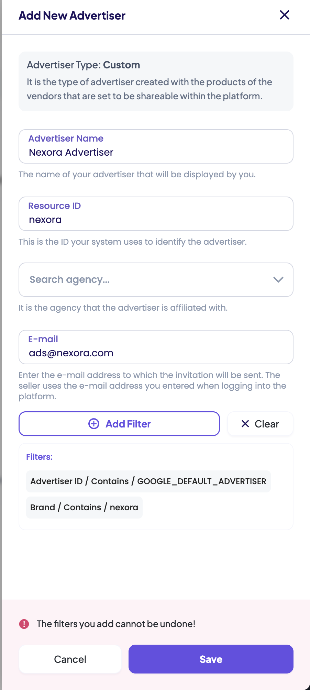
Task: Close the Add New Advertiser dialog
Action: click(x=285, y=15)
